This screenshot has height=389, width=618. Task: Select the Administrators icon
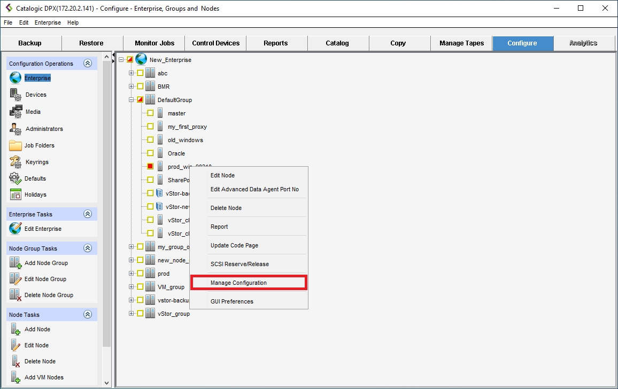pos(16,129)
